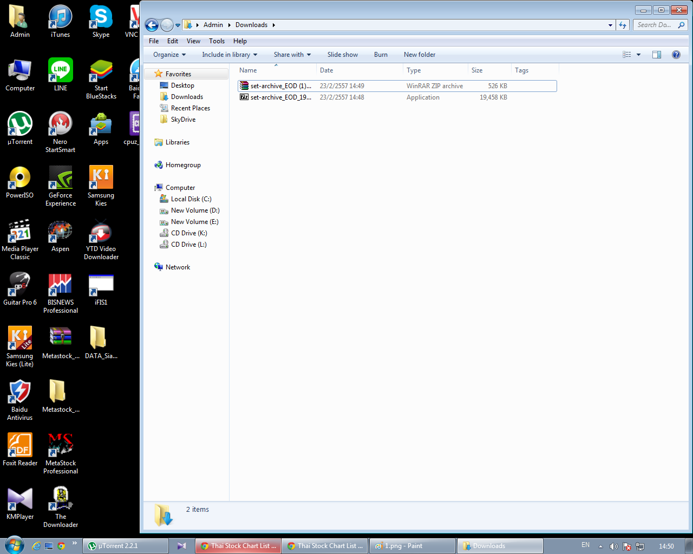Image resolution: width=693 pixels, height=554 pixels.
Task: Select the KMPlayer desktop icon
Action: pos(20,504)
